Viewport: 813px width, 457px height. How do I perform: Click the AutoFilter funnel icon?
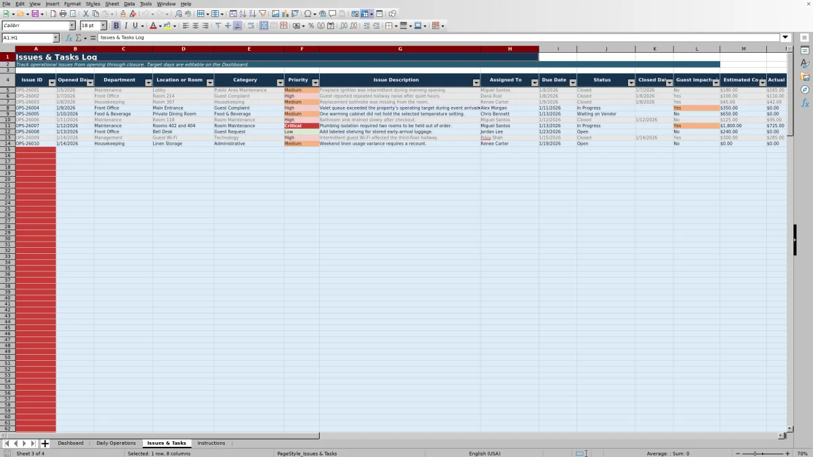pos(262,14)
